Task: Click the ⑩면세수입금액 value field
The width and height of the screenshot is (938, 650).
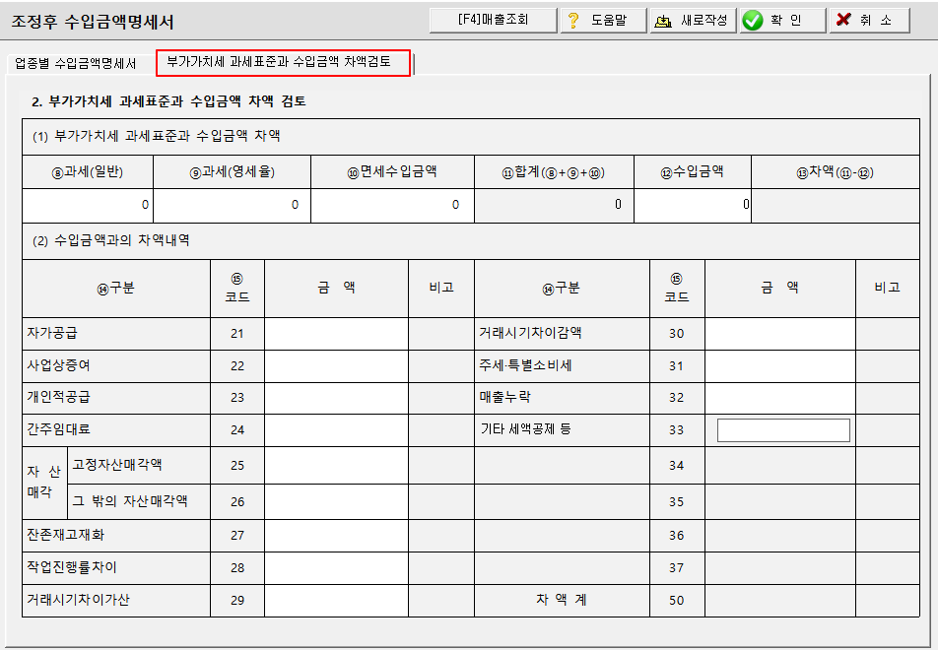Action: [x=392, y=205]
